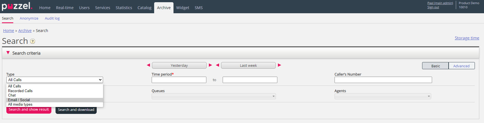The image size is (484, 123).
Task: Open the Storage time link
Action: pyautogui.click(x=467, y=38)
